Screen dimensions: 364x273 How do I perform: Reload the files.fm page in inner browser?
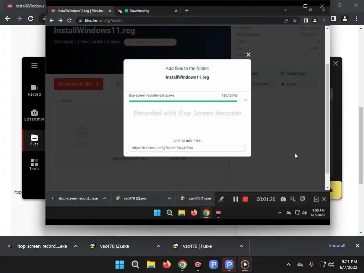tap(69, 20)
